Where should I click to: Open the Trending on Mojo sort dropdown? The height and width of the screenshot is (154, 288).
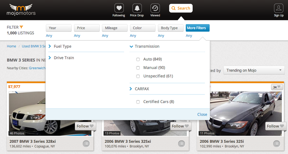(x=254, y=70)
